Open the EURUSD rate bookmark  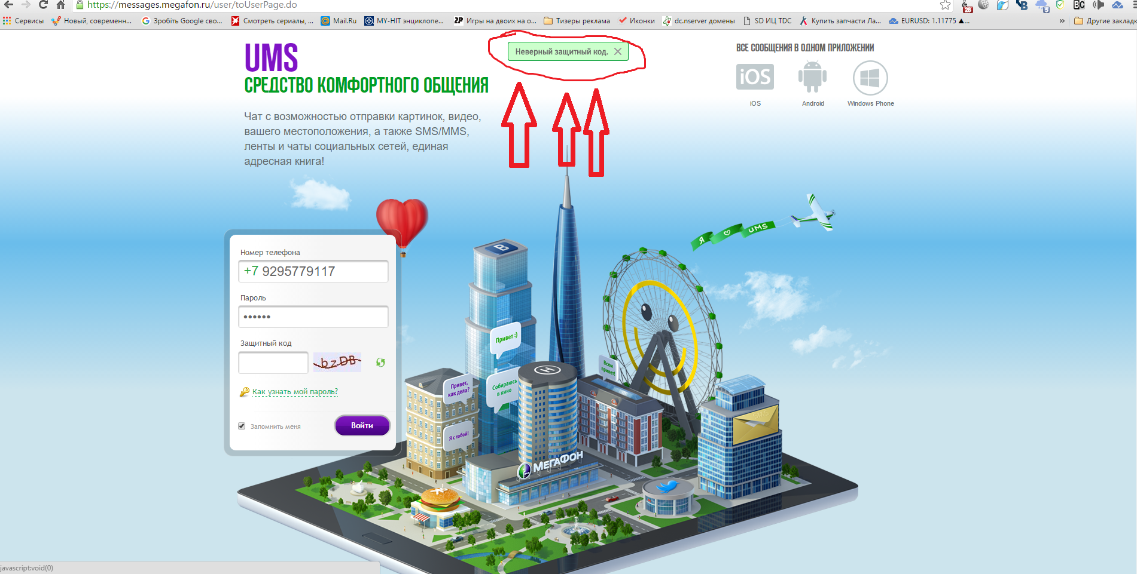pos(929,21)
